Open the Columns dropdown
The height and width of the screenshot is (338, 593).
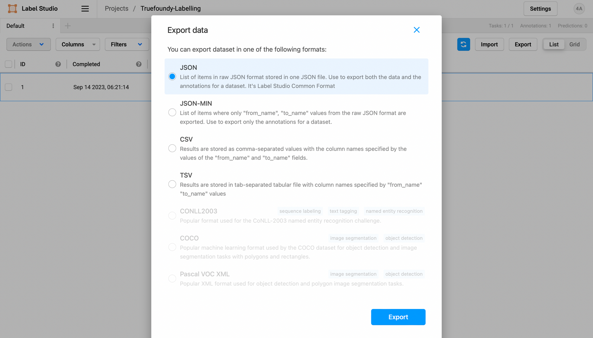pos(78,44)
